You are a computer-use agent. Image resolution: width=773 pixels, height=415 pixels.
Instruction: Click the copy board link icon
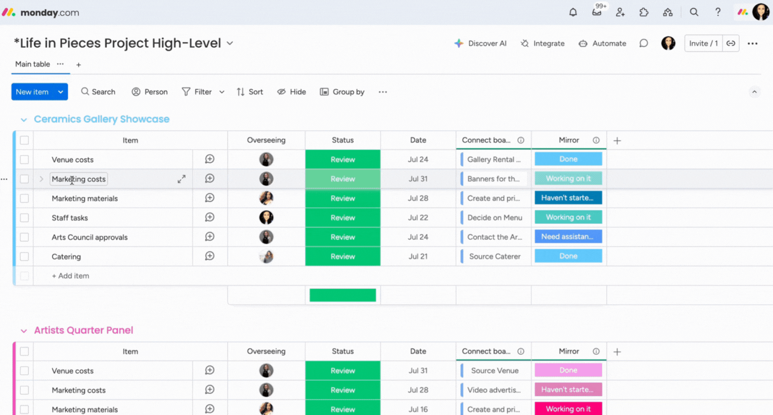731,43
